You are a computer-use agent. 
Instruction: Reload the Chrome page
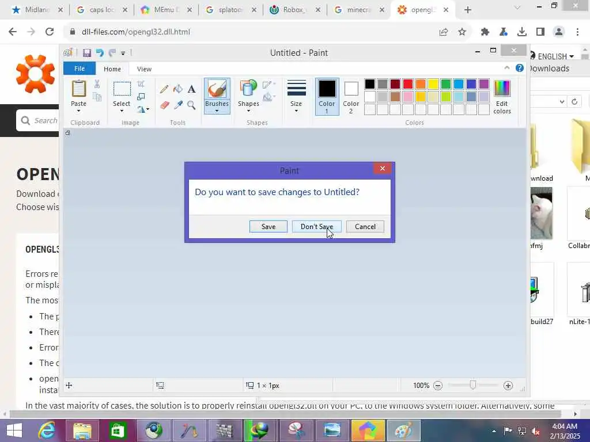tap(50, 32)
